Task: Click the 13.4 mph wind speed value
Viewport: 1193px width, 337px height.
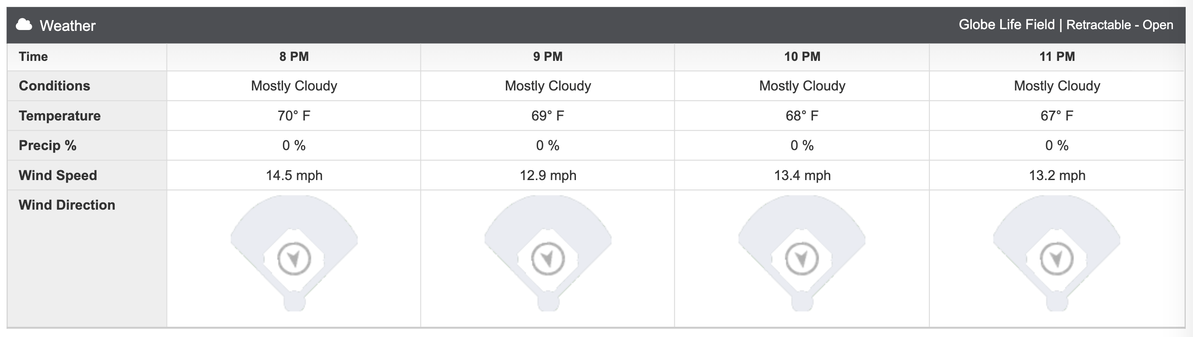Action: point(802,175)
